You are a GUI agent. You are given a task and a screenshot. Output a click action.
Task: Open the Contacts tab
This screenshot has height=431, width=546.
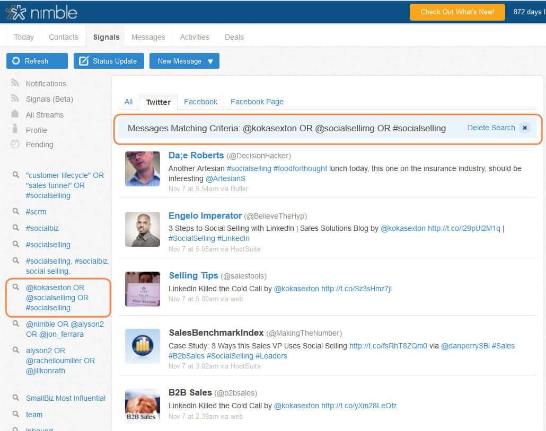(x=63, y=37)
